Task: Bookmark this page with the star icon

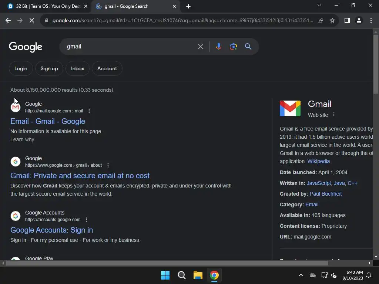Action: 332,21
